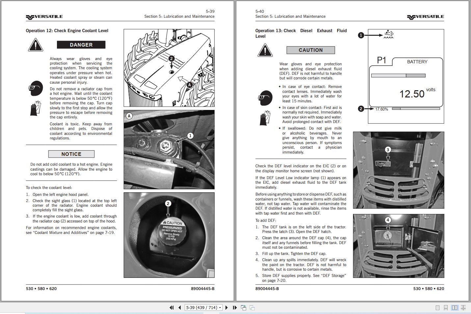Click the sight glass photo labeled A
471x314 pixels.
(x=169, y=150)
